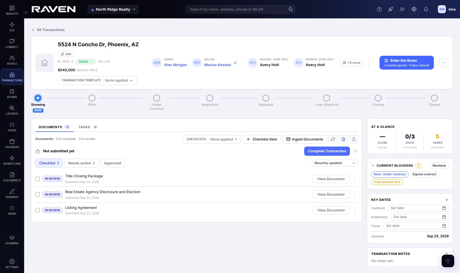Go to Connect in the sidebar
This screenshot has width=460, height=273.
tap(12, 43)
